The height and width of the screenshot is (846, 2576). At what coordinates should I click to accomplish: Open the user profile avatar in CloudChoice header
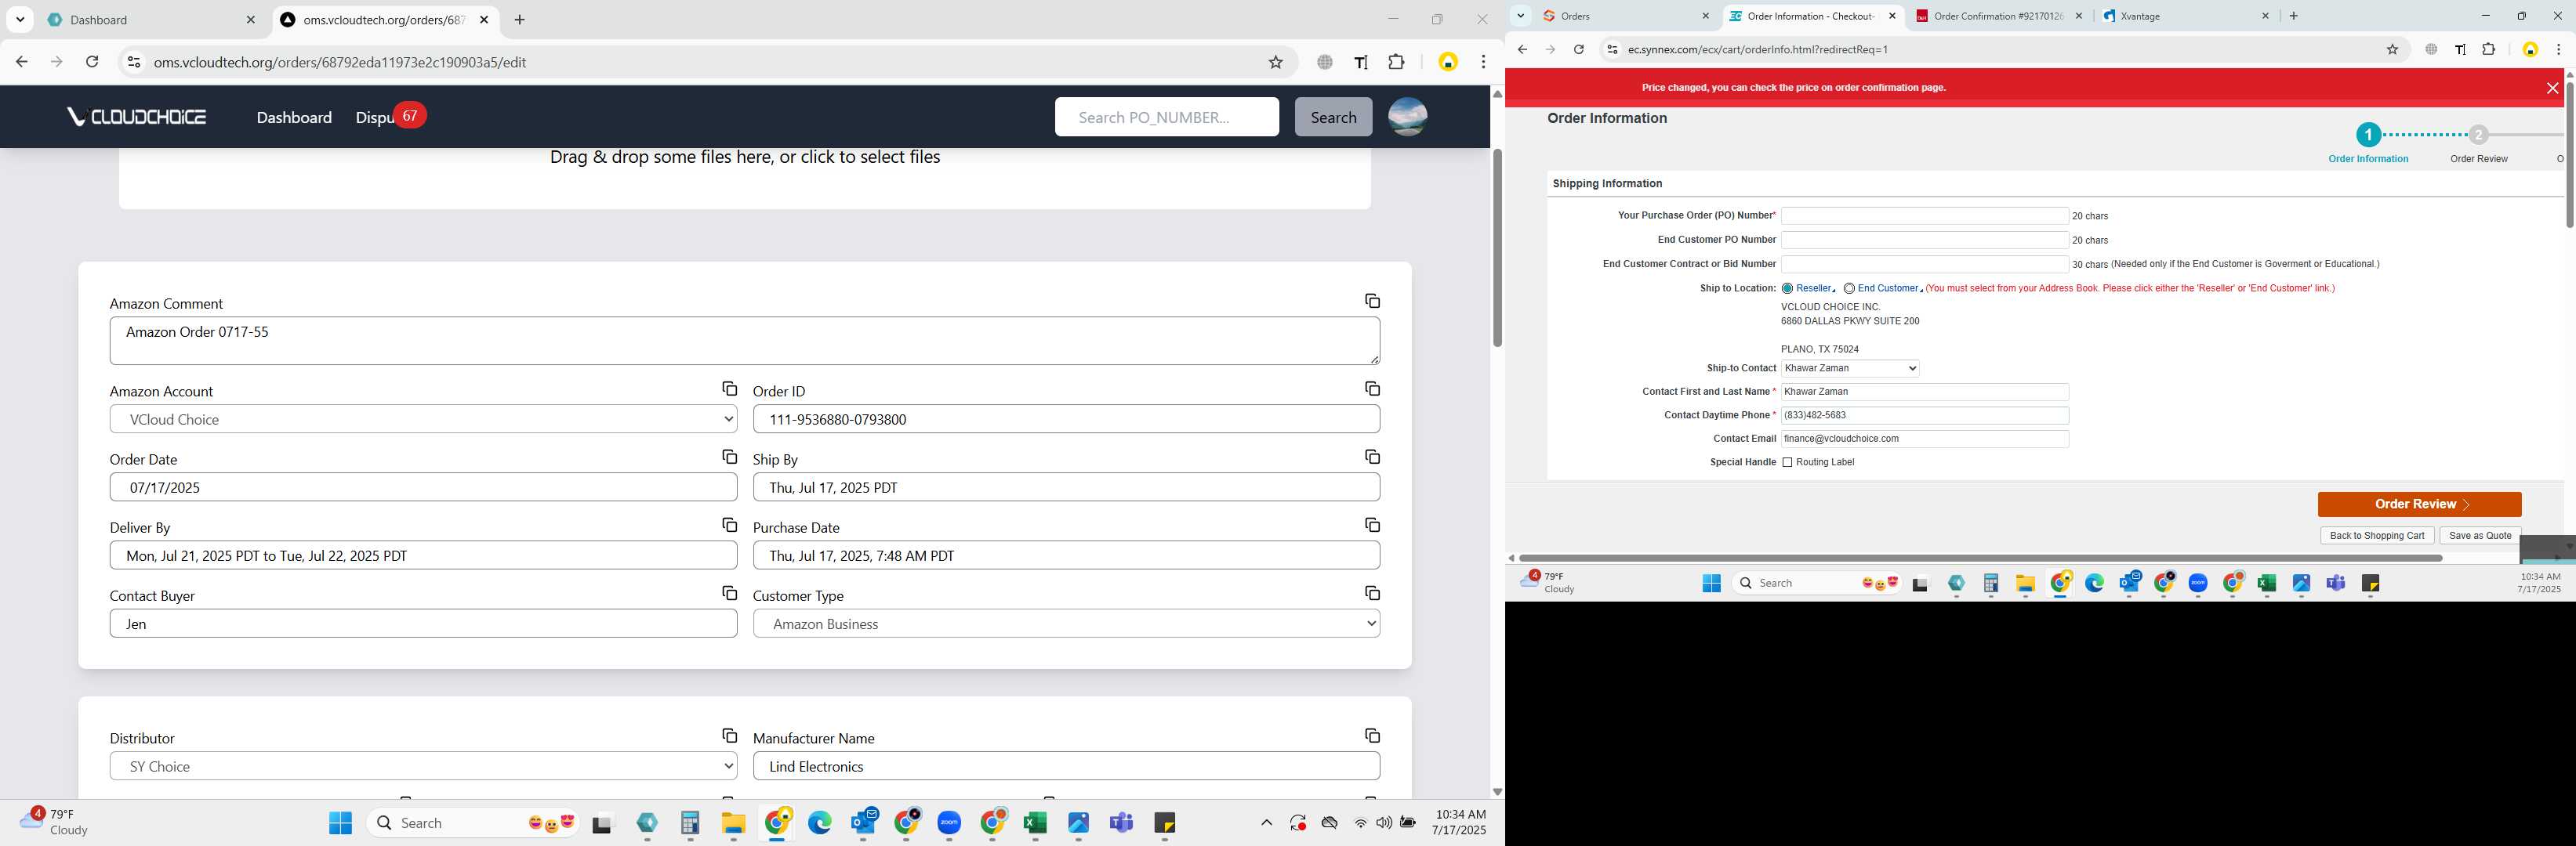[x=1407, y=117]
